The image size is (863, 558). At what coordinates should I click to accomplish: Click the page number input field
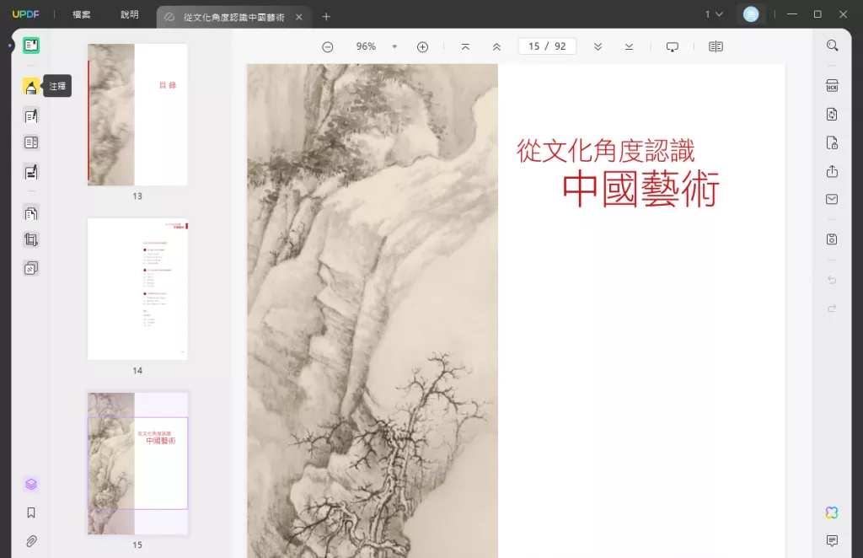coord(547,46)
